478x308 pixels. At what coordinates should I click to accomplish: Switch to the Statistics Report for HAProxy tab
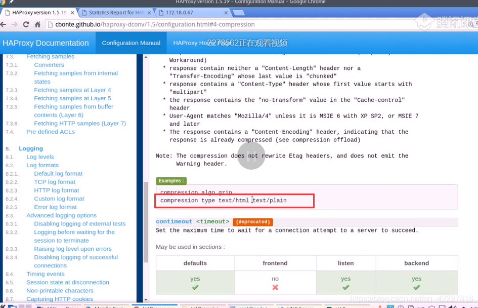[116, 13]
